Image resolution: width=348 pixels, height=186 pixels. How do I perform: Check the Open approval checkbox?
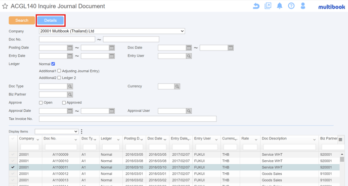click(41, 103)
